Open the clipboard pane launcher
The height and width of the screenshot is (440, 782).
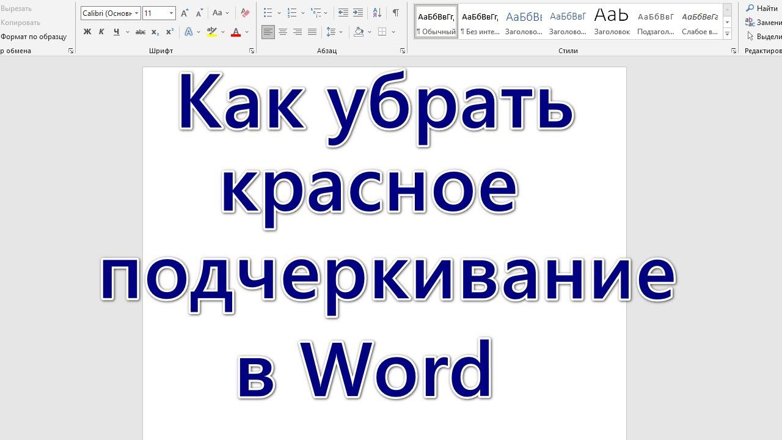click(71, 51)
